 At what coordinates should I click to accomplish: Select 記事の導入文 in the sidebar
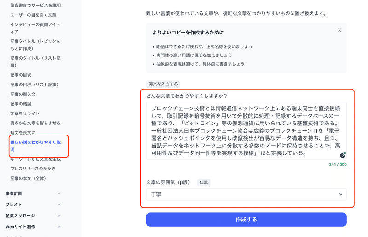coord(23,94)
